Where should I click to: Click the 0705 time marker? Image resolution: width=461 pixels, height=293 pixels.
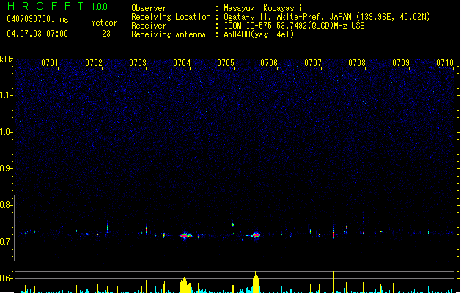(226, 63)
